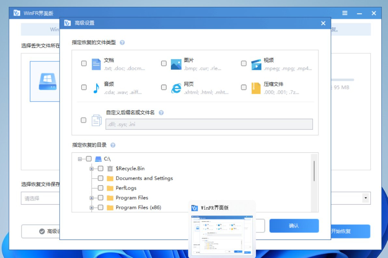Click the 开始恢复 start recovery button
The image size is (388, 258).
pyautogui.click(x=350, y=231)
